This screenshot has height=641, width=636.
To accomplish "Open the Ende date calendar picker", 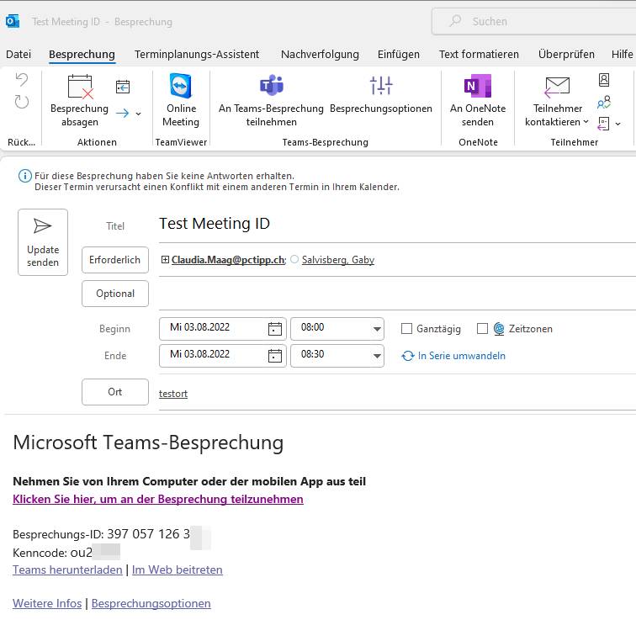I will pyautogui.click(x=274, y=356).
